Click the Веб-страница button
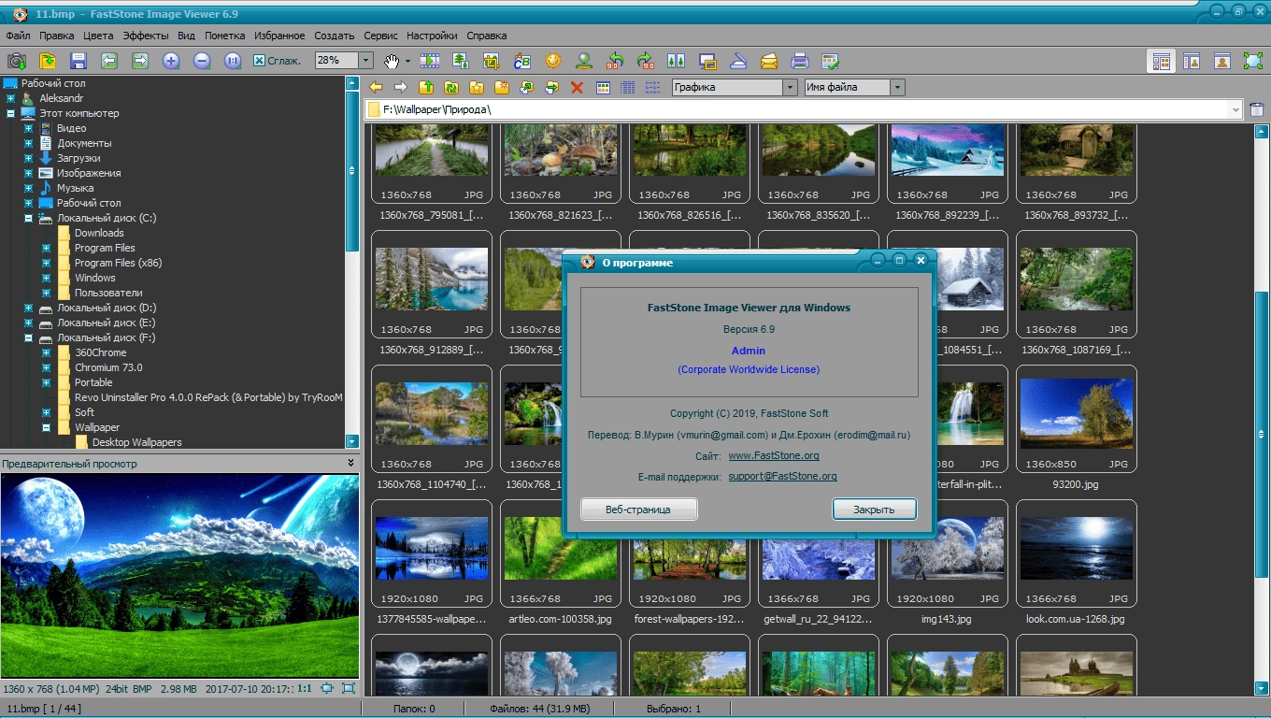The image size is (1271, 718). click(x=638, y=510)
